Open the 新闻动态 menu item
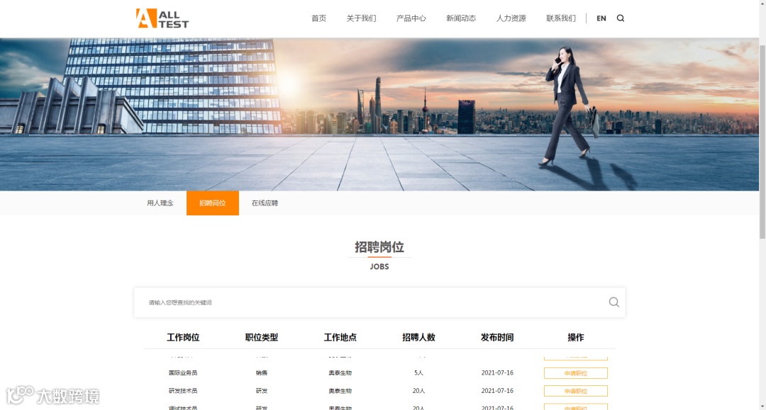This screenshot has height=410, width=766. tap(461, 18)
